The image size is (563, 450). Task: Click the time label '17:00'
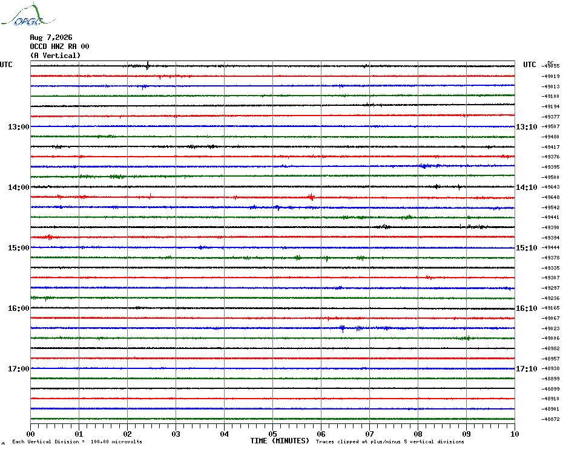tap(19, 368)
